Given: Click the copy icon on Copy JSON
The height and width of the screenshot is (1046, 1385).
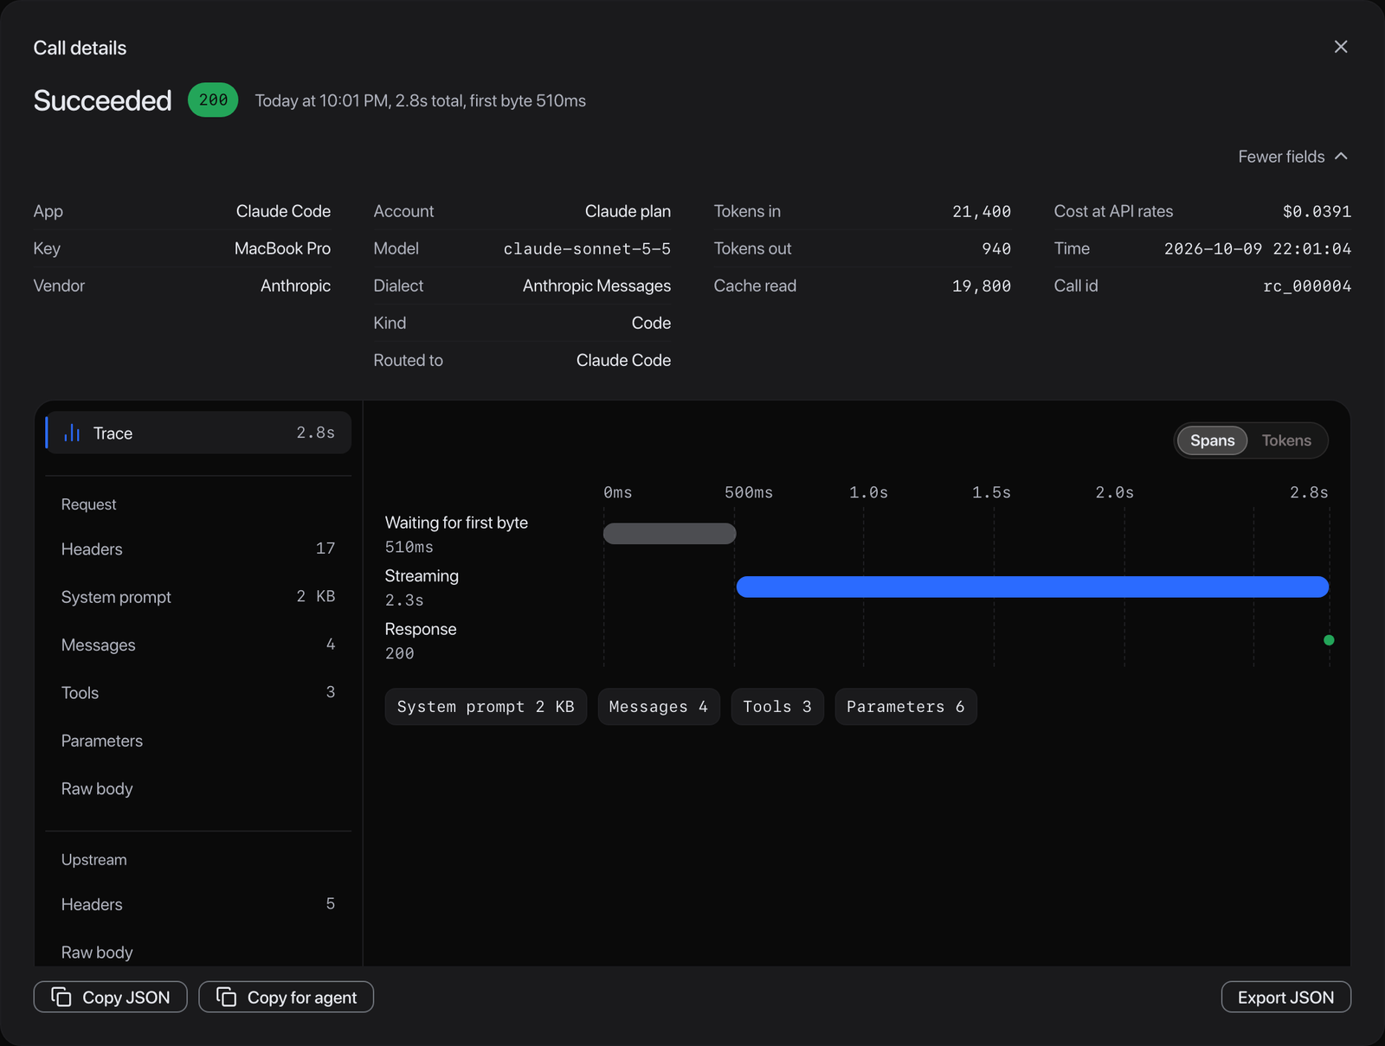Looking at the screenshot, I should pos(61,997).
